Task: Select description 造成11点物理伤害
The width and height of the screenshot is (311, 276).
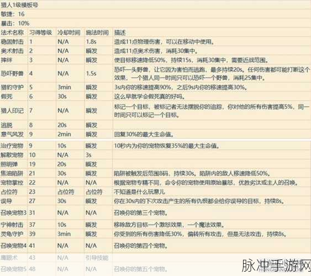Action: (164, 42)
